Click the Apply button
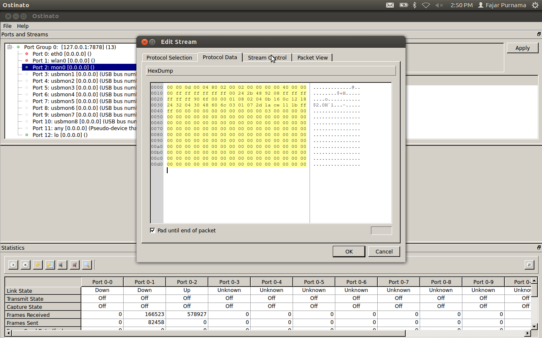Screen dimensions: 542x338 point(523,48)
